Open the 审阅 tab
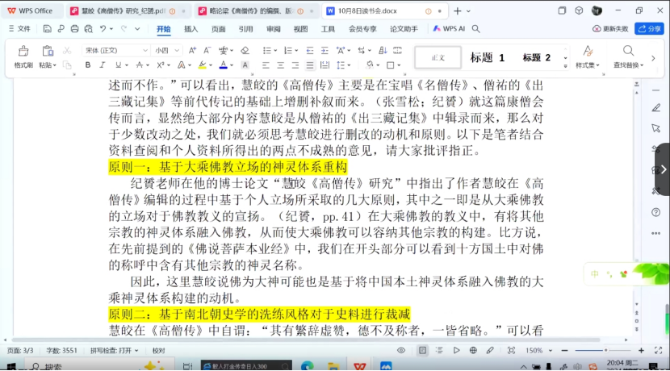Screen dimensions: 670x371 (274, 28)
